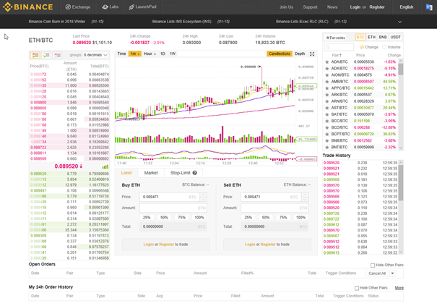Screen dimensions: 437x306
Task: Increase the Buy ETH price stepper
Action: pyautogui.click(x=204, y=195)
